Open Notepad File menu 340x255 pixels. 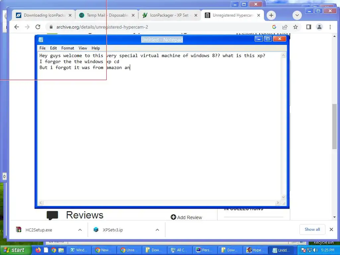click(x=42, y=48)
